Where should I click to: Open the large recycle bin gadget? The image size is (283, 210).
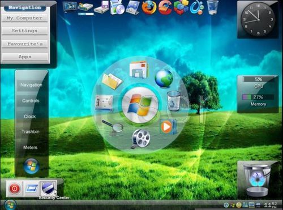[258, 181]
